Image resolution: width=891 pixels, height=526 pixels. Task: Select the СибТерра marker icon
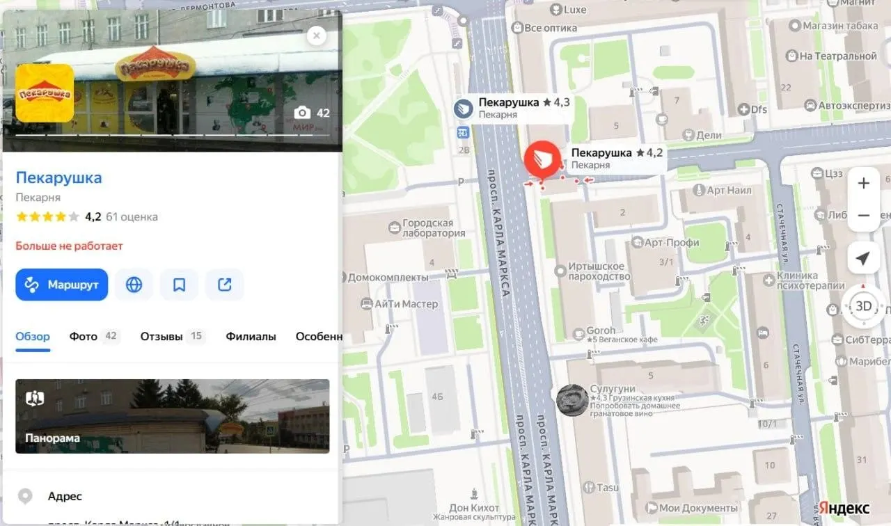[x=838, y=340]
